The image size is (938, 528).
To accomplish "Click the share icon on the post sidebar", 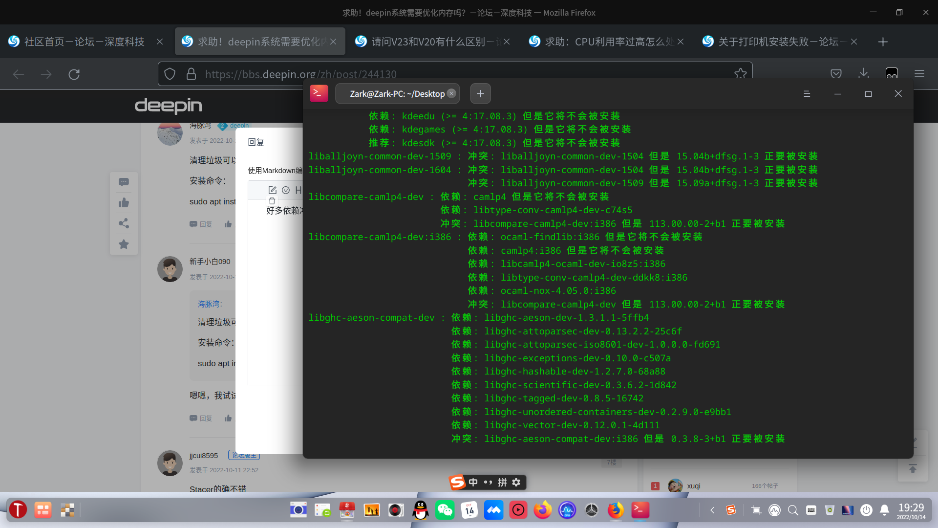I will (x=124, y=223).
